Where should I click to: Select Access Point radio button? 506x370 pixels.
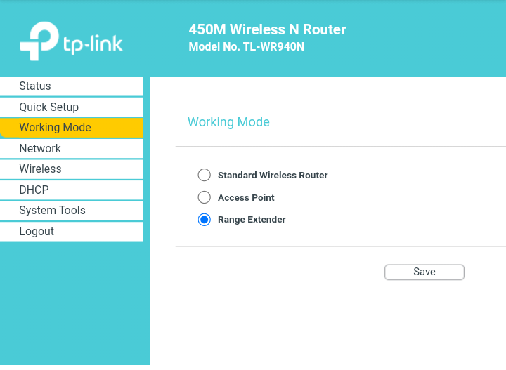tap(205, 197)
